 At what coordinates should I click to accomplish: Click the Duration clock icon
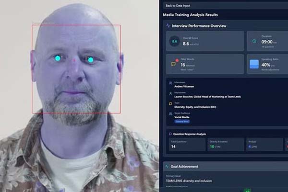254,41
